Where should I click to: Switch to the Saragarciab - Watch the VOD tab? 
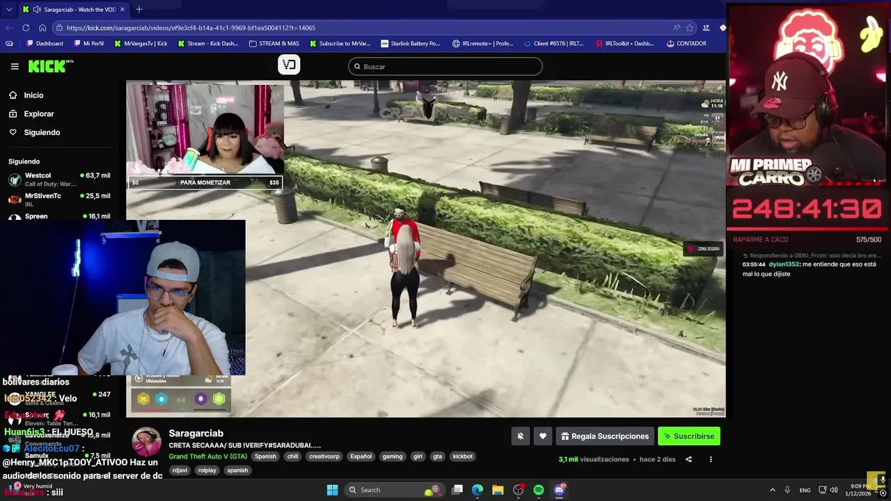[x=74, y=10]
